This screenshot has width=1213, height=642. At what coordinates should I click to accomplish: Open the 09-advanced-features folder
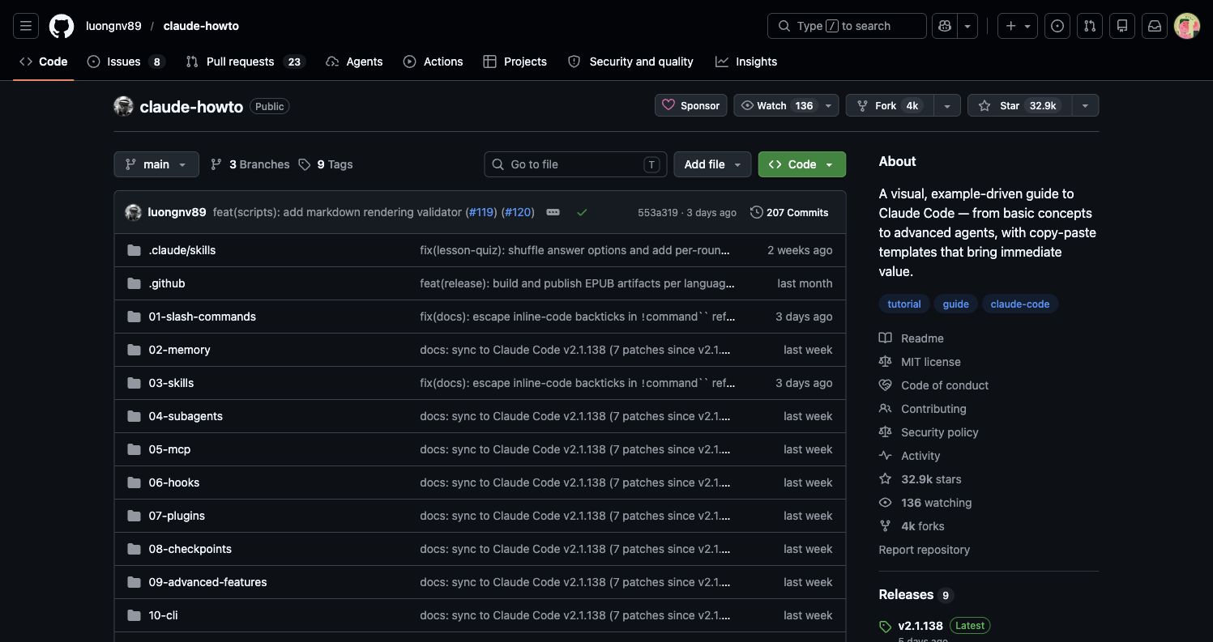pos(207,582)
